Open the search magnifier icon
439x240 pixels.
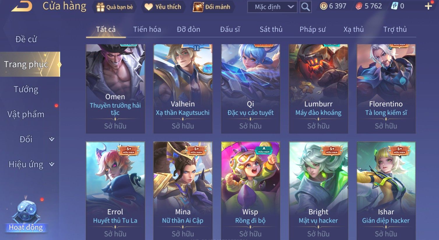[305, 7]
